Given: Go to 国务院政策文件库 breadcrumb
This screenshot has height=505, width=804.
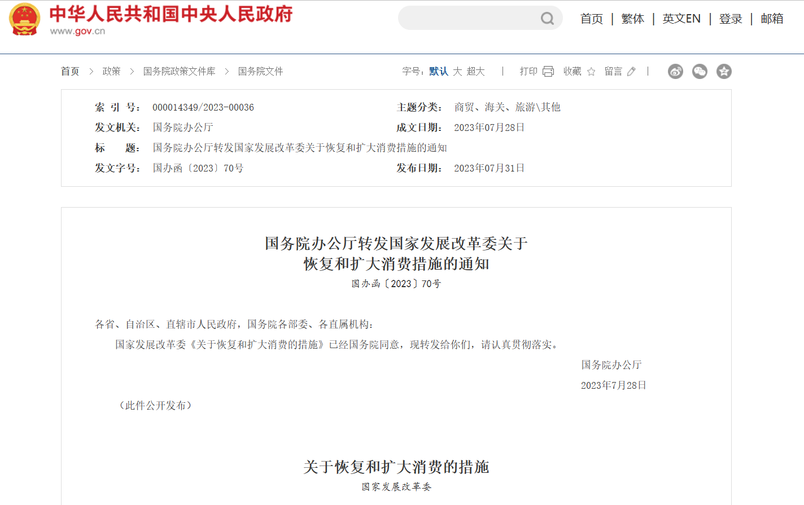Looking at the screenshot, I should coord(179,71).
